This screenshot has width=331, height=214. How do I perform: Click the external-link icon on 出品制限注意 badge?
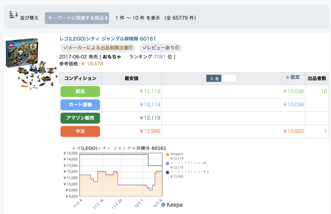click(131, 48)
